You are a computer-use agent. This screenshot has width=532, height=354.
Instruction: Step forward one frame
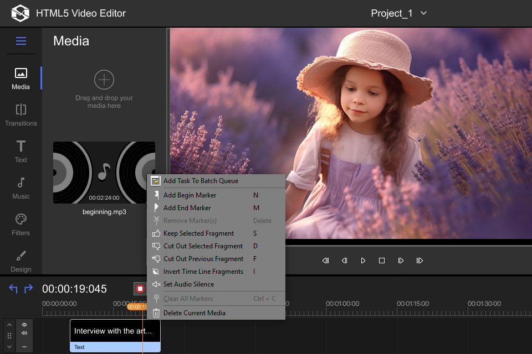coord(401,261)
